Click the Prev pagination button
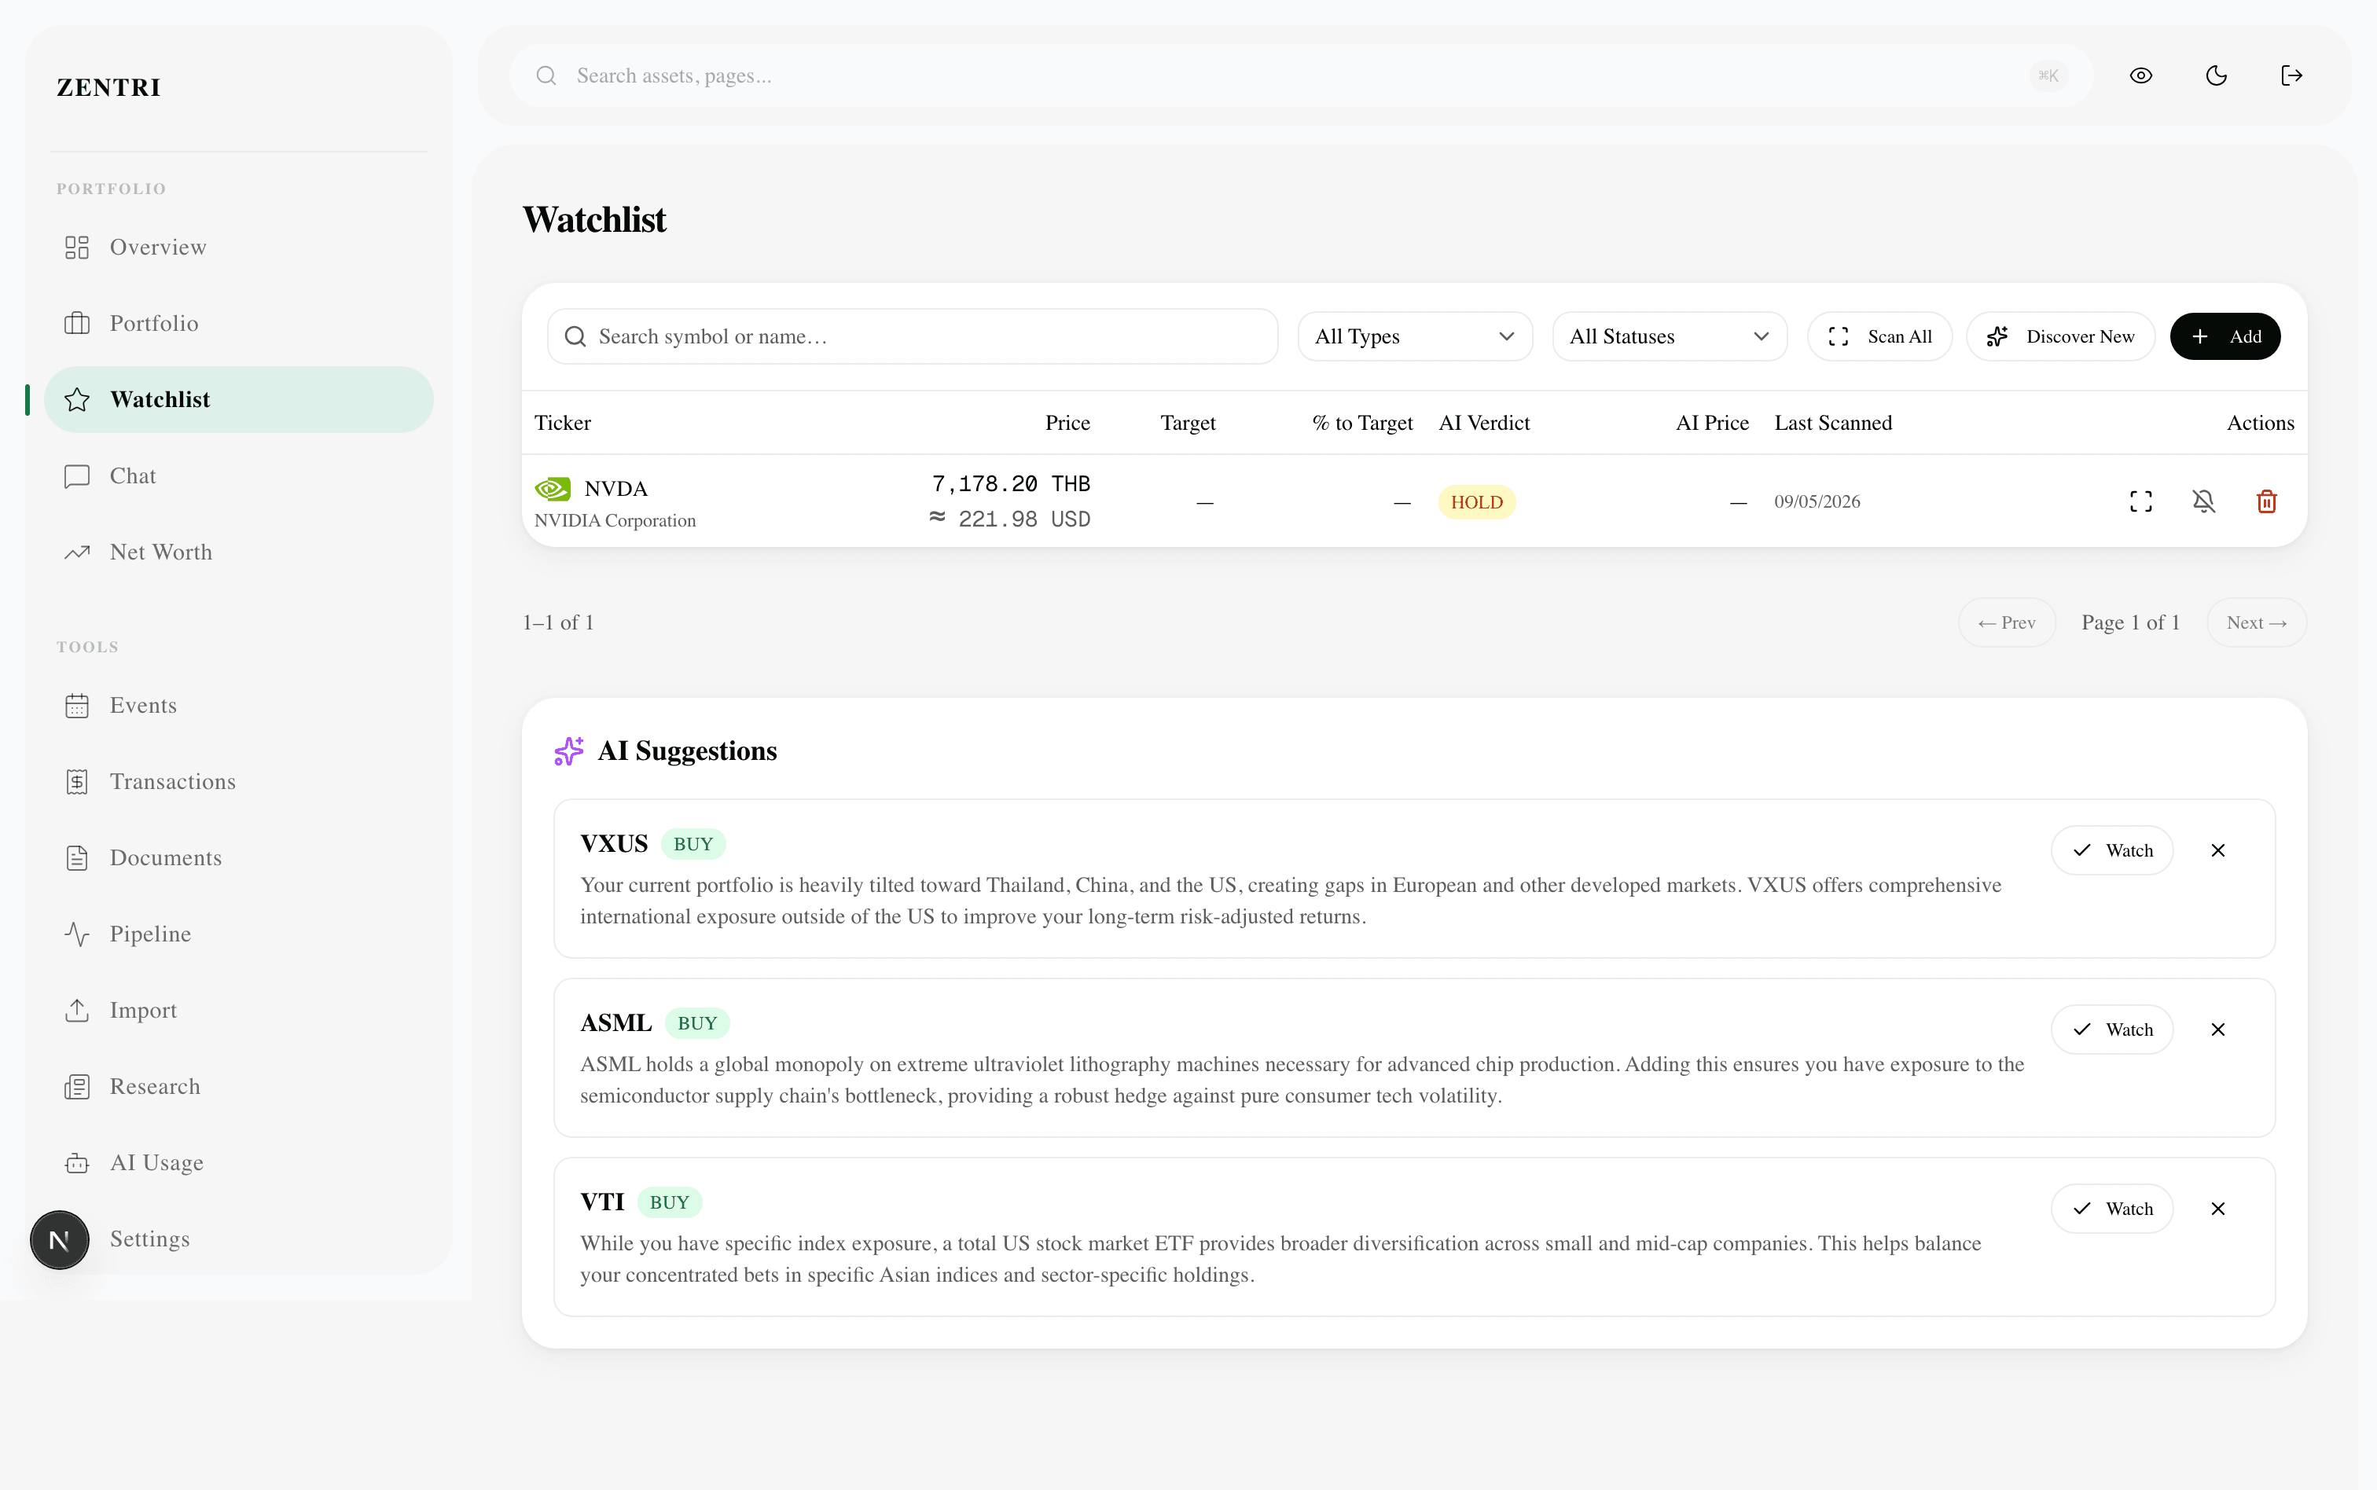The height and width of the screenshot is (1490, 2377). (2007, 623)
